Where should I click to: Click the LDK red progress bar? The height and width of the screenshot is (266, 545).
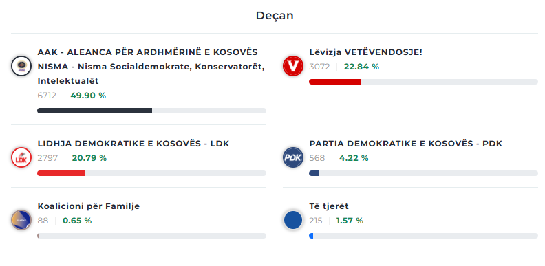click(x=151, y=173)
